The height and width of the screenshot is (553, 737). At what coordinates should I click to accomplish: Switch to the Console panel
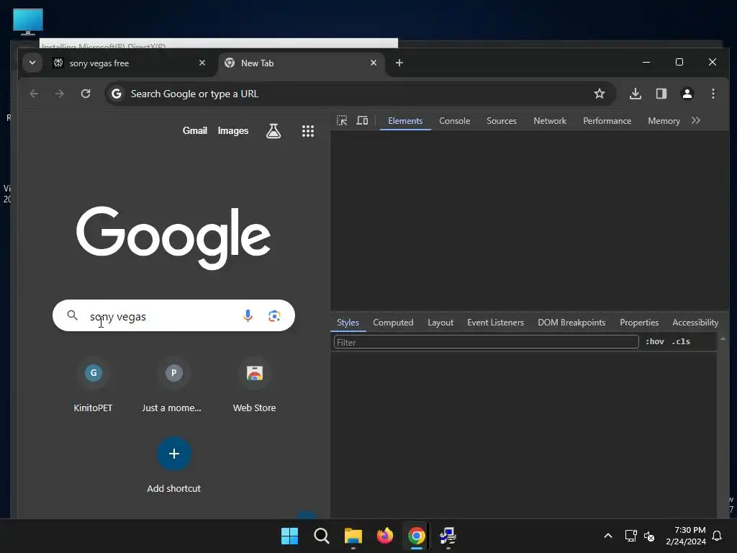tap(455, 121)
